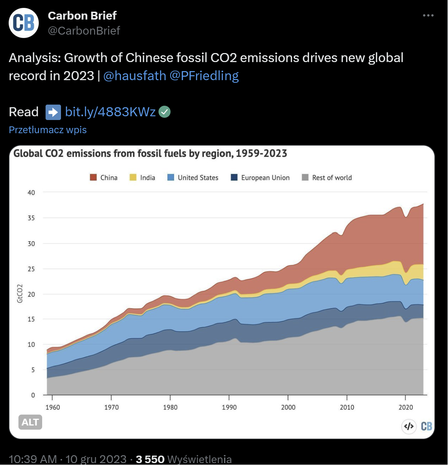The image size is (448, 465).
Task: Click the green verified link checkmark
Action: (x=165, y=112)
